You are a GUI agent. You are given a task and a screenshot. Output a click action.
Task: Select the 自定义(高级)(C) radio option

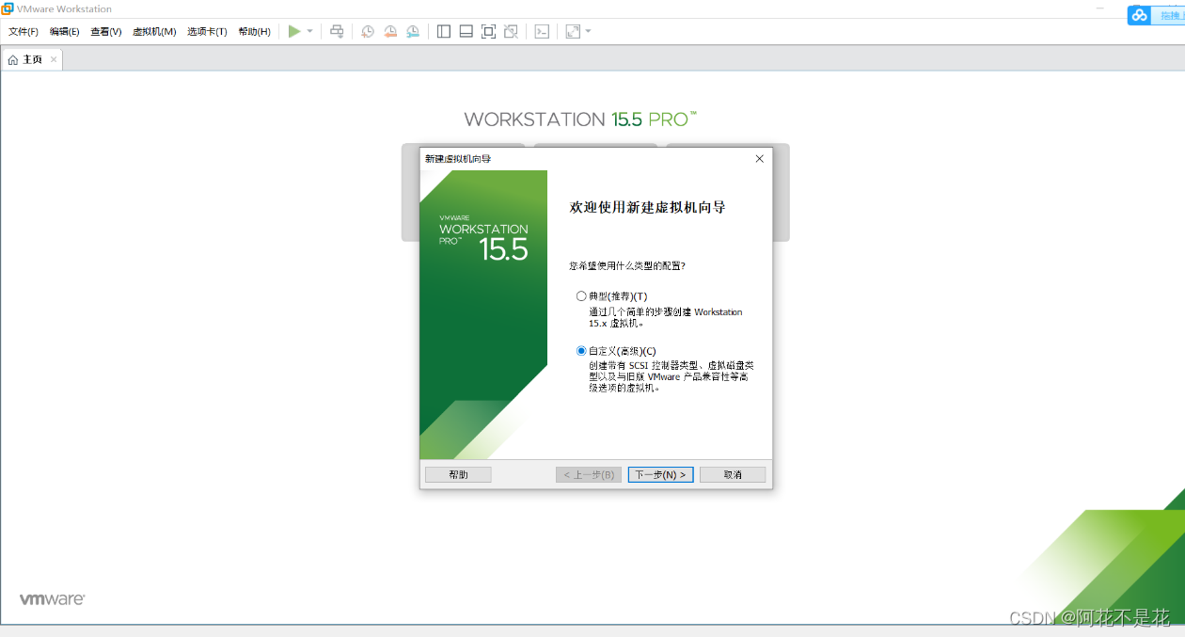point(581,350)
